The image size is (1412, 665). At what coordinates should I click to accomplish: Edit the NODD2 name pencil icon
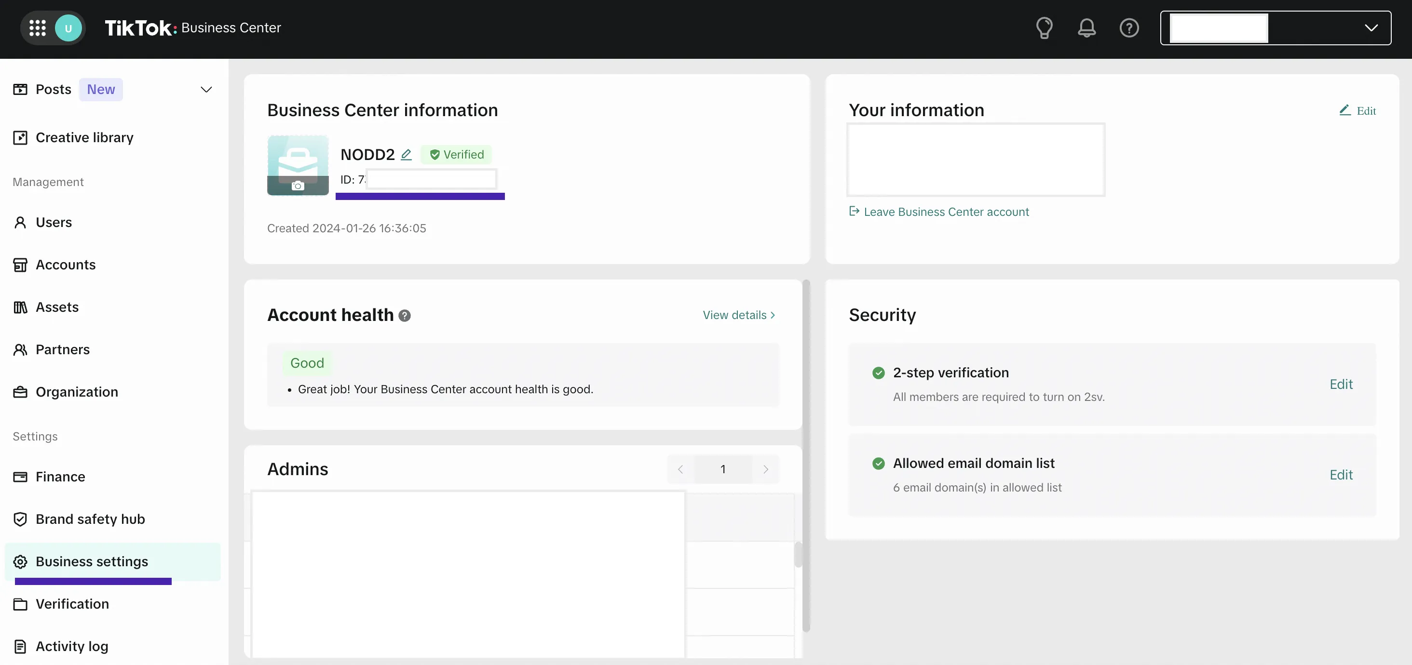406,155
